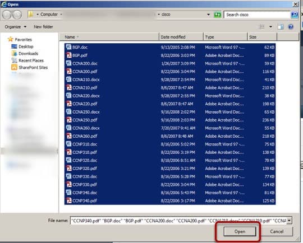The width and height of the screenshot is (303, 243).
Task: Click the CCNA210.pdf file icon
Action: tap(69, 87)
